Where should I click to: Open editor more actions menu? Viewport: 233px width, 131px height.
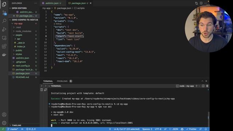[205, 3]
